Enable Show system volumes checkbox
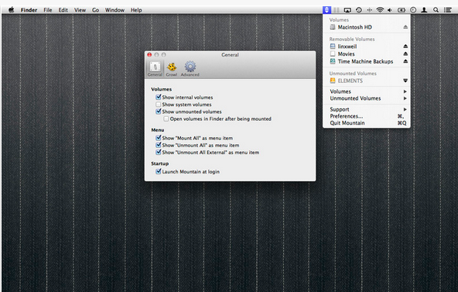458x292 pixels. click(x=159, y=105)
